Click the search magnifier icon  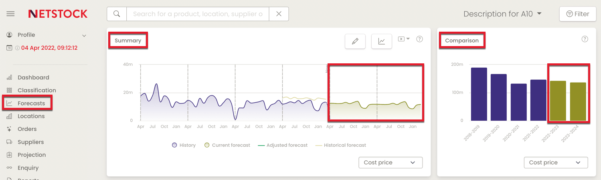point(117,14)
